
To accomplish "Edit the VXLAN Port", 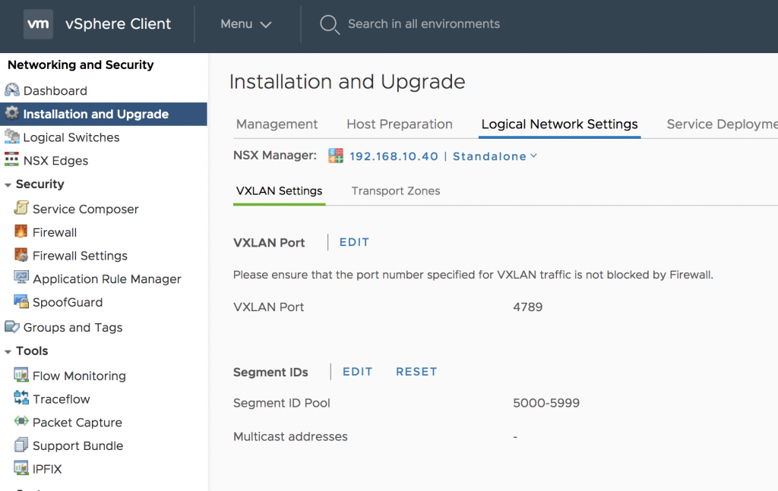I will [354, 242].
